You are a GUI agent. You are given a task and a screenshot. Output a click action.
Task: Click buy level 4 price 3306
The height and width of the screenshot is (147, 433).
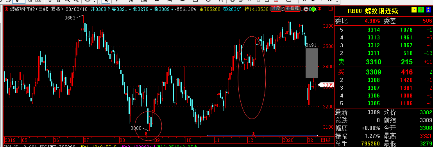pos(373,96)
